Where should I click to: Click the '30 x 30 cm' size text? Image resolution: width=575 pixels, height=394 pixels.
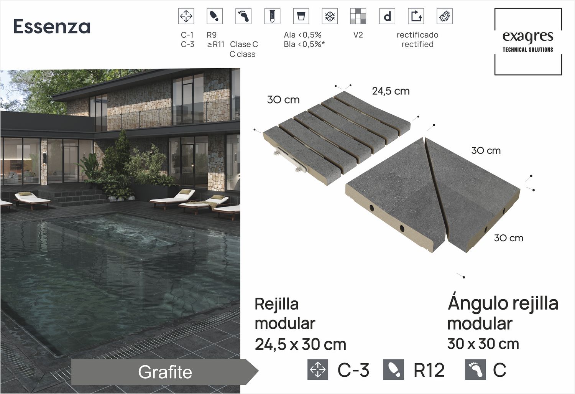(483, 344)
